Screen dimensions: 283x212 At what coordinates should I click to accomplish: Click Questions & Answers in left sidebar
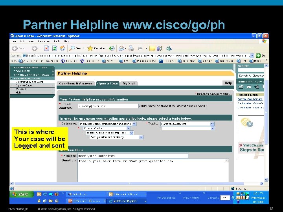pyautogui.click(x=29, y=82)
